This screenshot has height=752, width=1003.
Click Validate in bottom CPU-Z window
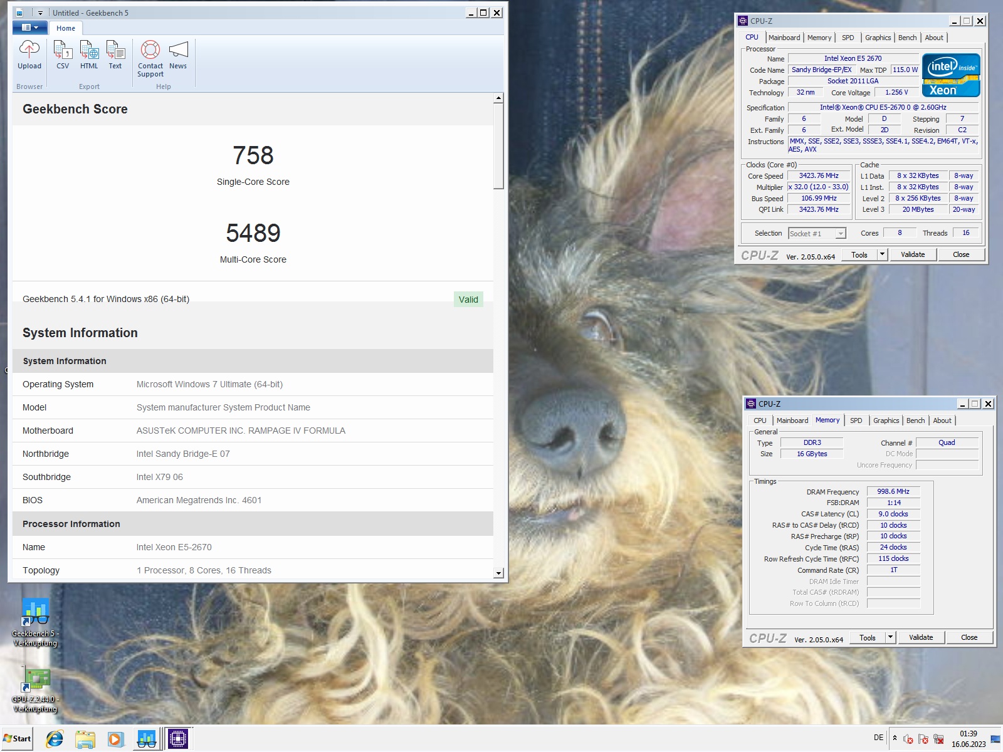pyautogui.click(x=921, y=637)
